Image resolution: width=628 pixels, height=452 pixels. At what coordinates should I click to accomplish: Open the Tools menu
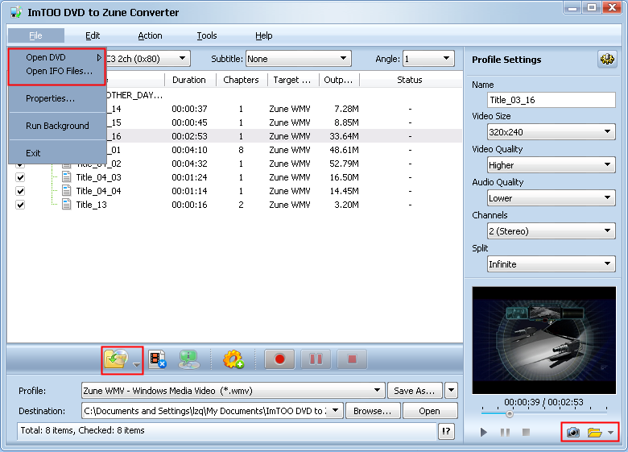click(x=207, y=35)
